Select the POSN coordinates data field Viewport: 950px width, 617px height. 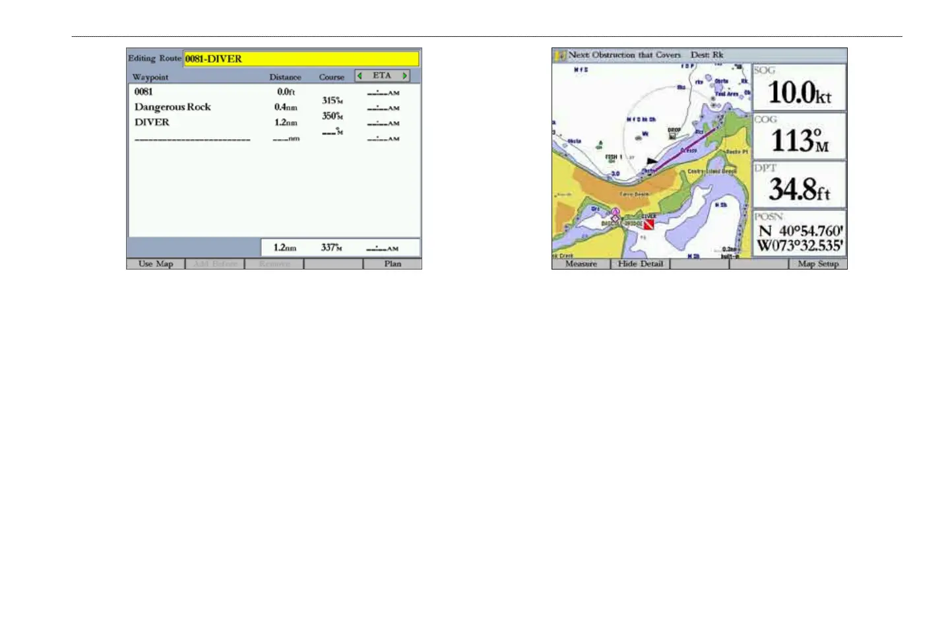[800, 234]
